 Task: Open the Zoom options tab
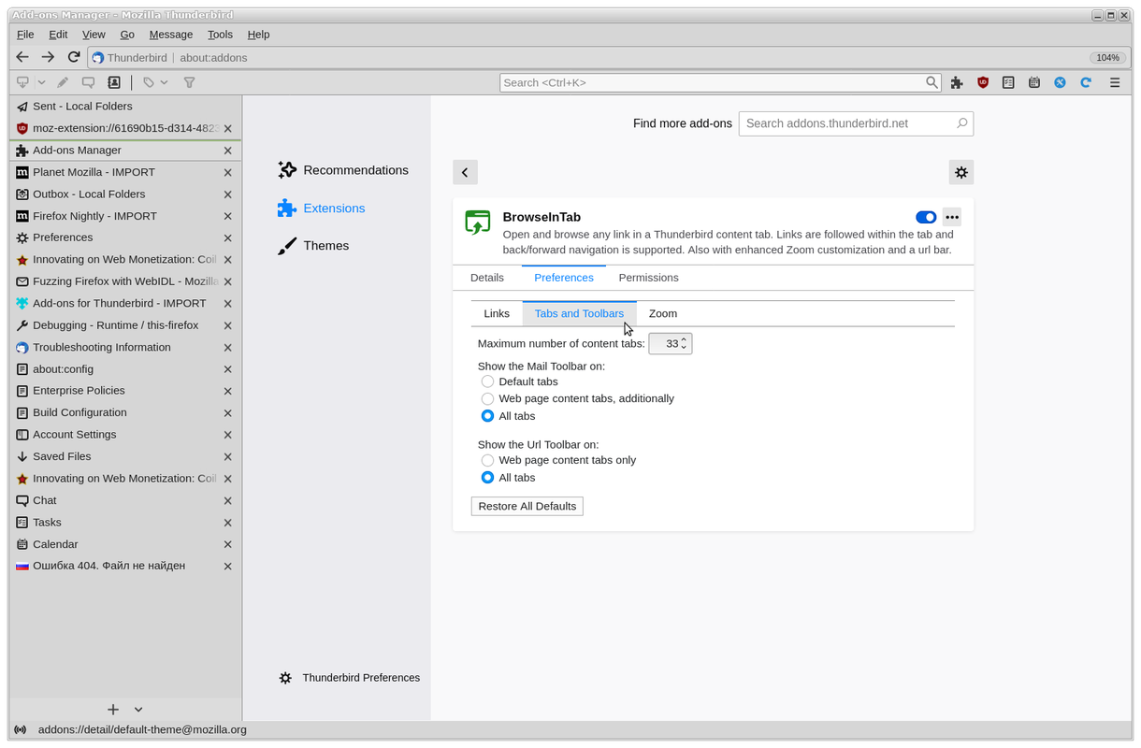(x=663, y=313)
